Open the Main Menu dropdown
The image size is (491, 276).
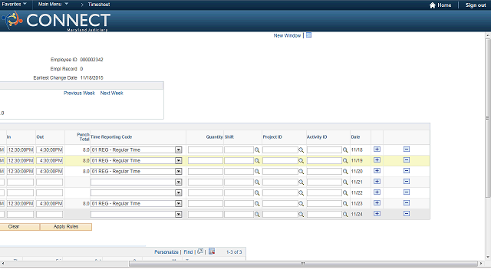(x=53, y=4)
